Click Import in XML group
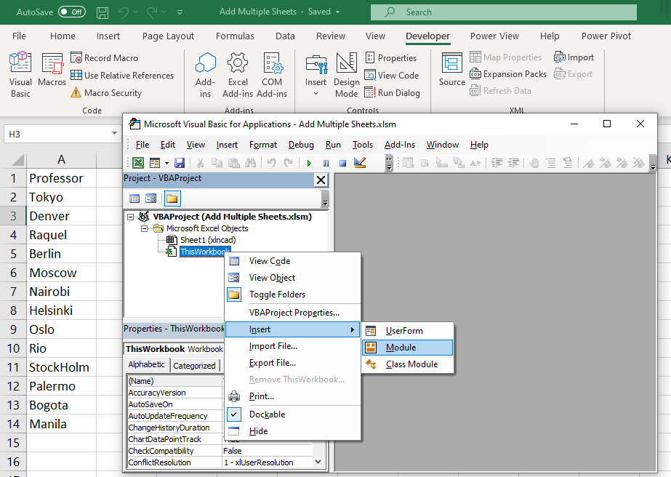This screenshot has width=671, height=477. coord(574,57)
